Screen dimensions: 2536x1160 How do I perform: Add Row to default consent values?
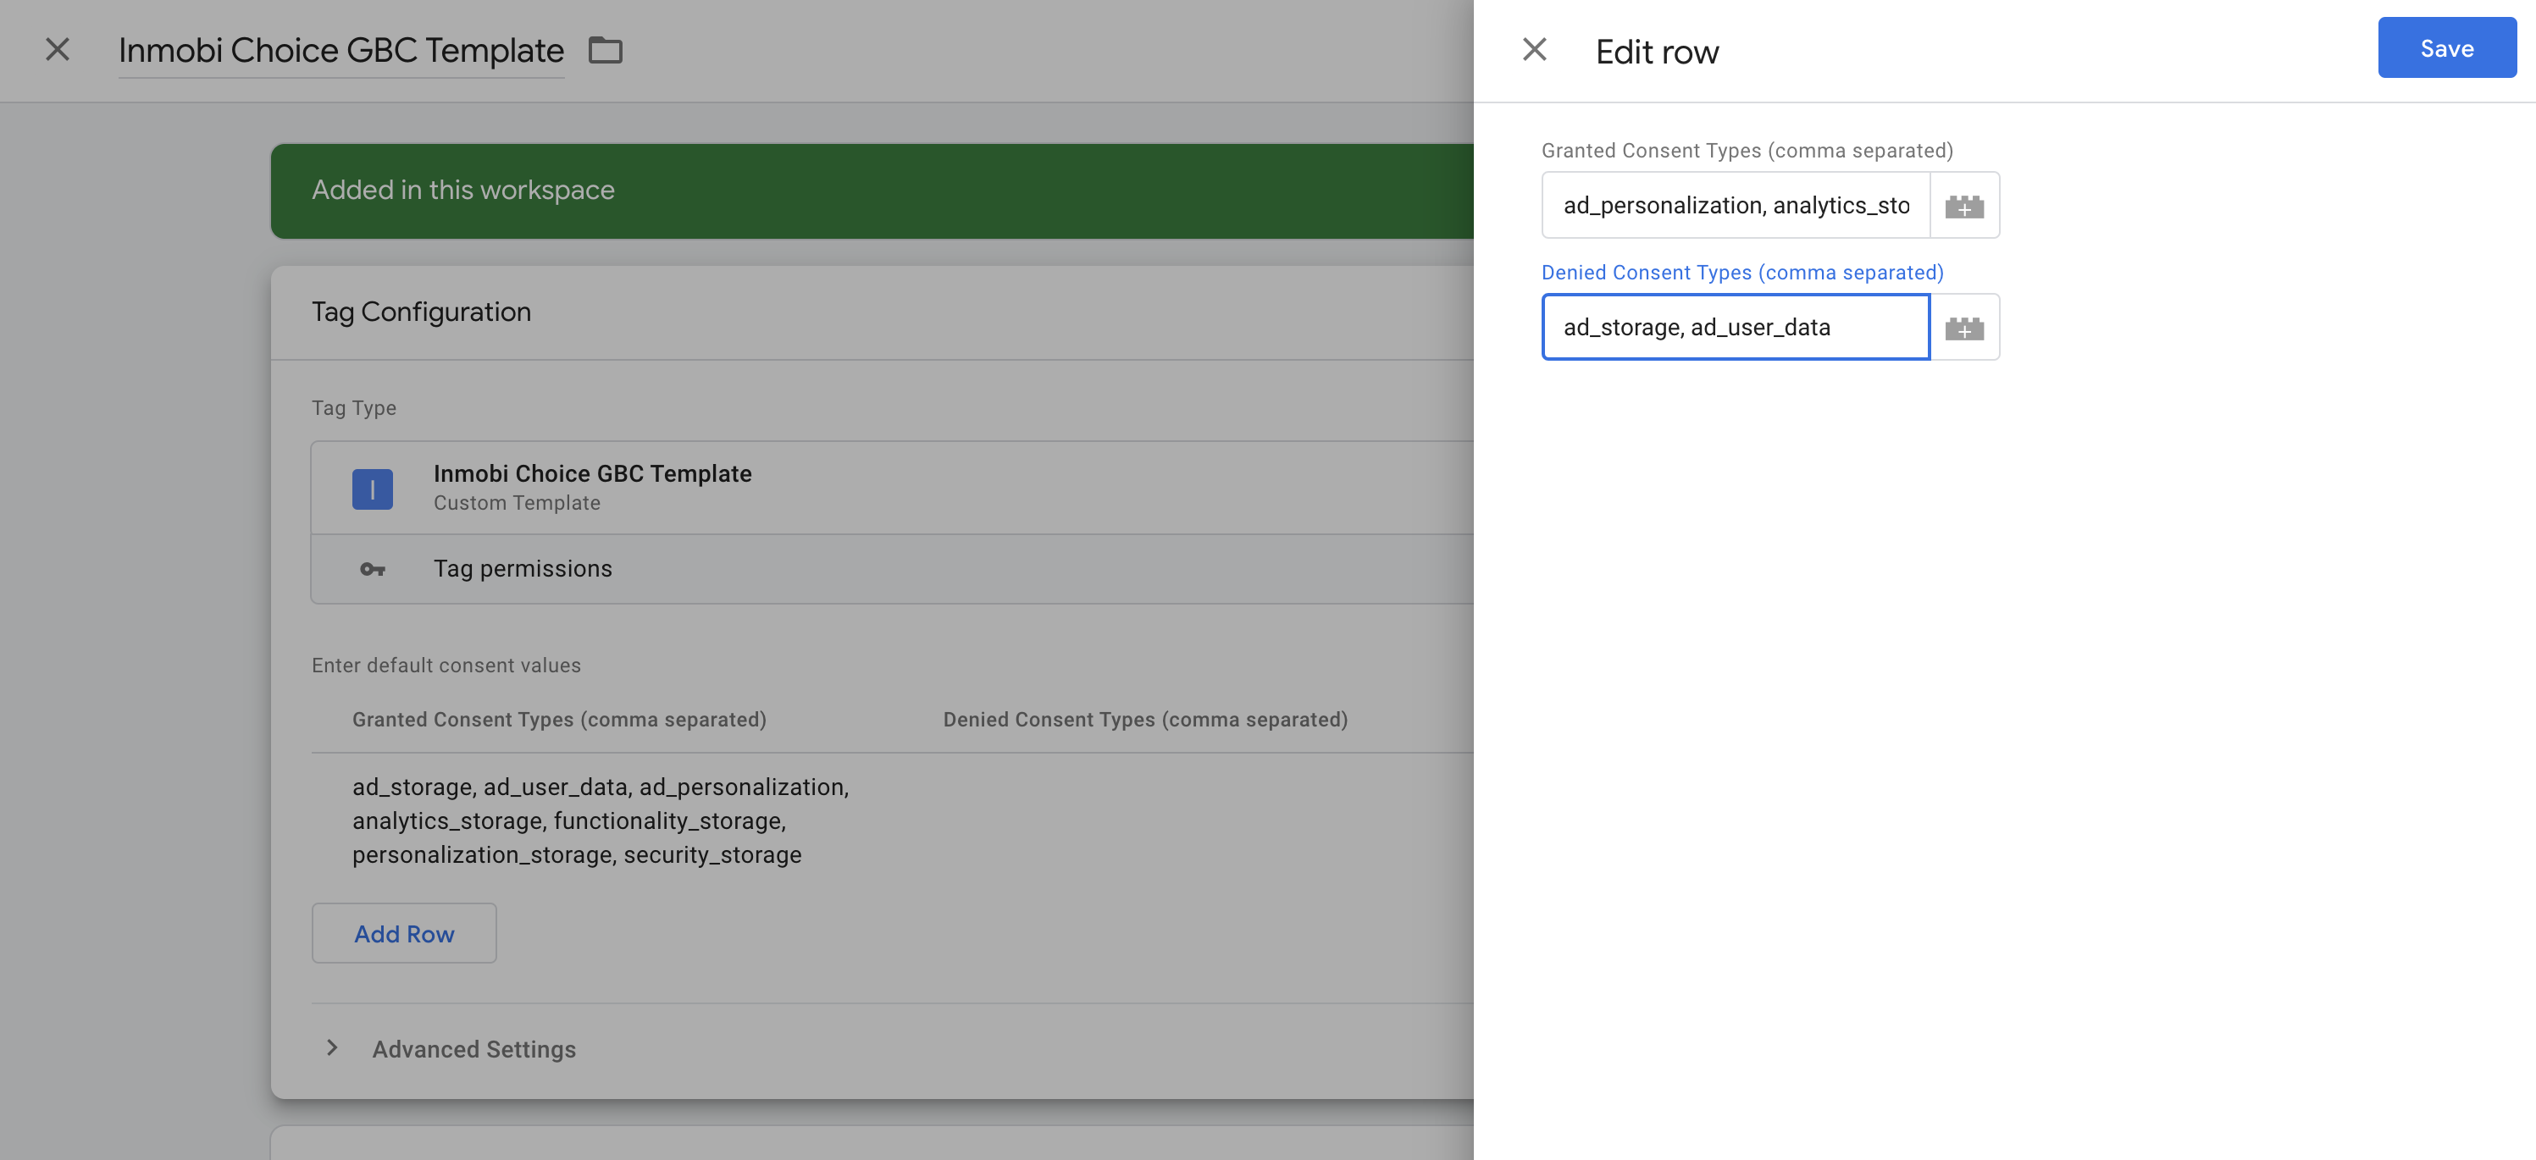[x=404, y=933]
